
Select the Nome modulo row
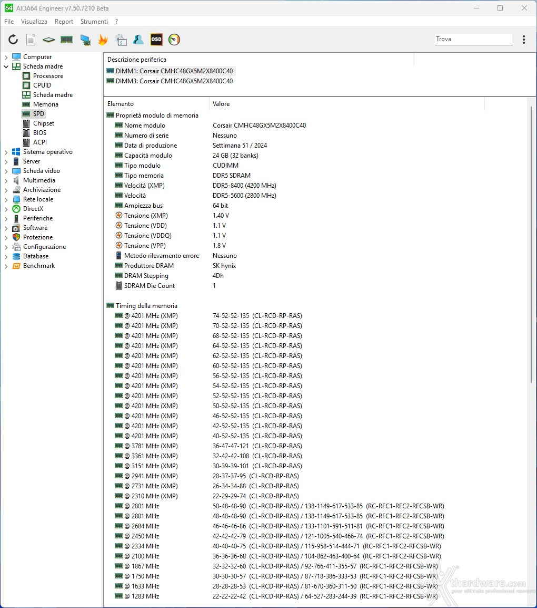210,126
